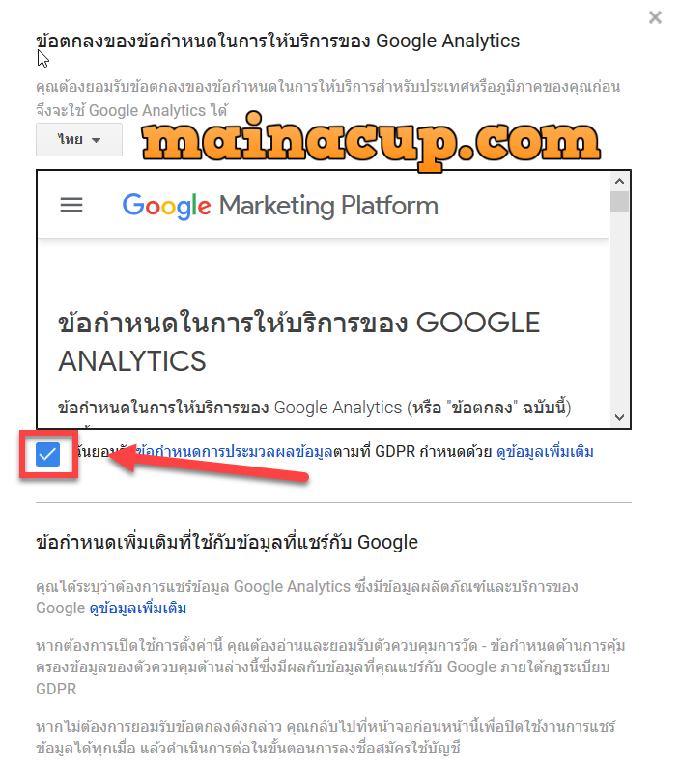Click the terms frame scrollbar thumb
The image size is (680, 764).
coord(619,201)
